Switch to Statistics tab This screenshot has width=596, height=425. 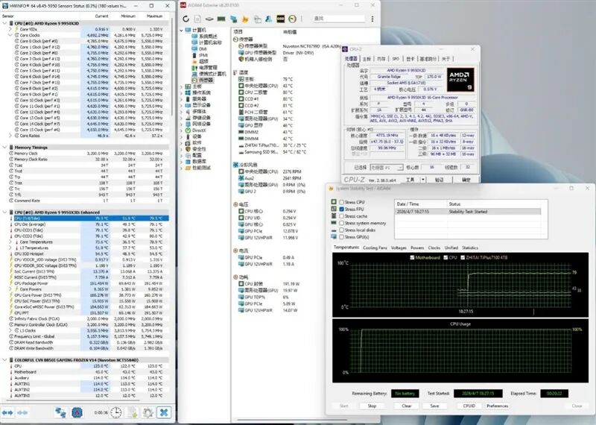pos(470,248)
